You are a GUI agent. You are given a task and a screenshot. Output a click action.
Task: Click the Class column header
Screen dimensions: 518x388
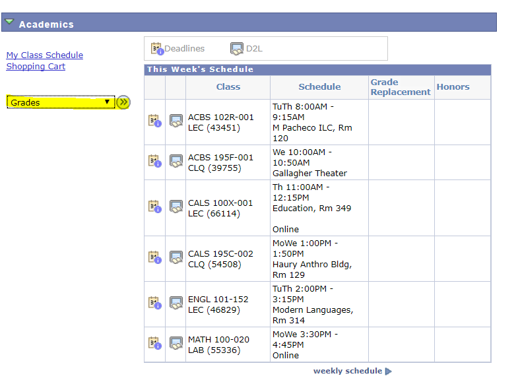(x=228, y=87)
